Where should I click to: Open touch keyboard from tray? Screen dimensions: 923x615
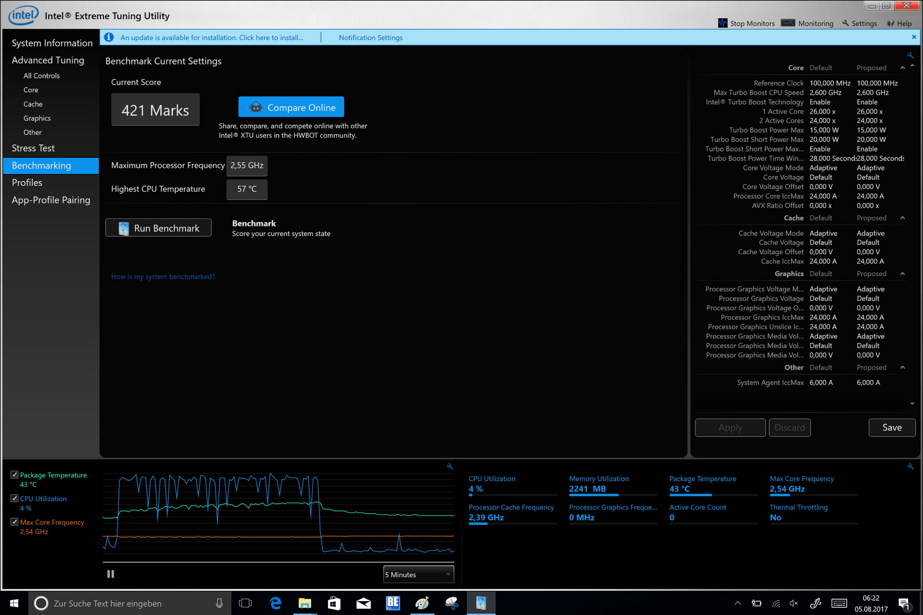[x=839, y=603]
